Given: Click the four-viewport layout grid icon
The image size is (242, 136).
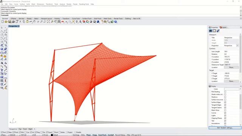Looking at the screenshot, I should (x=59, y=22).
